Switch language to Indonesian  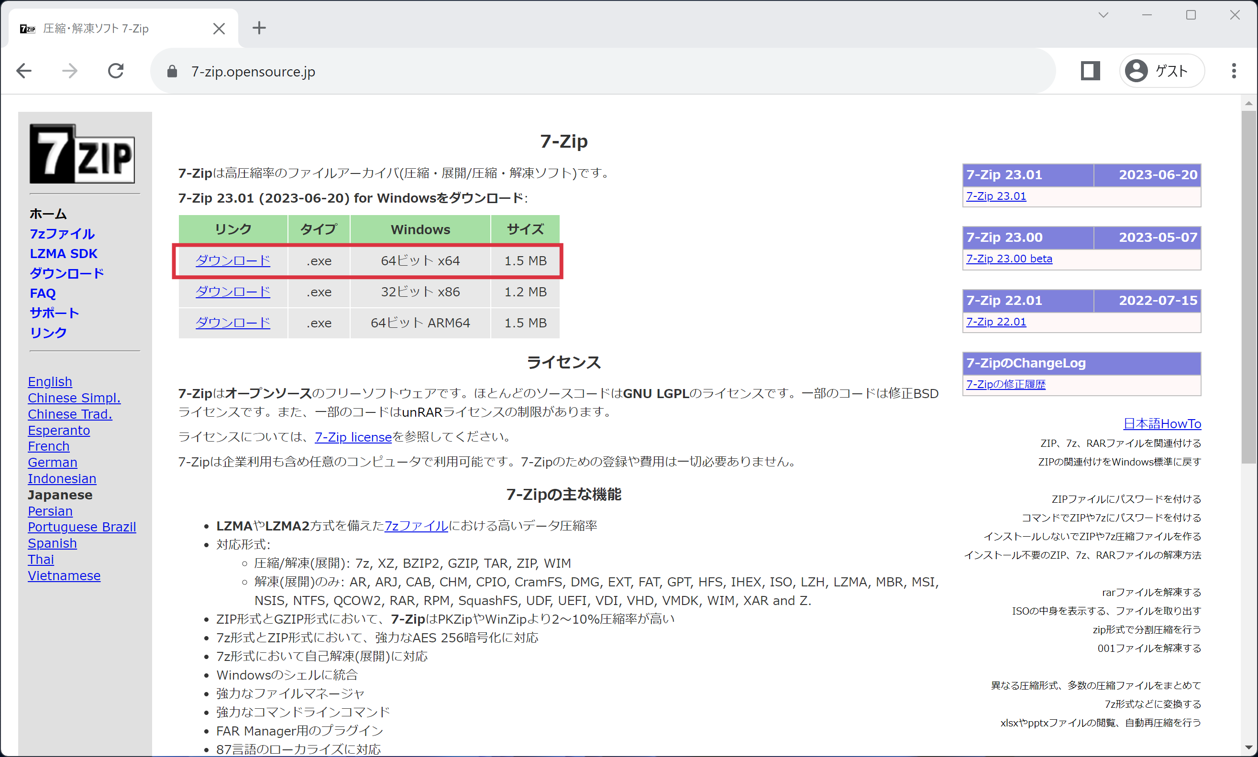click(62, 479)
